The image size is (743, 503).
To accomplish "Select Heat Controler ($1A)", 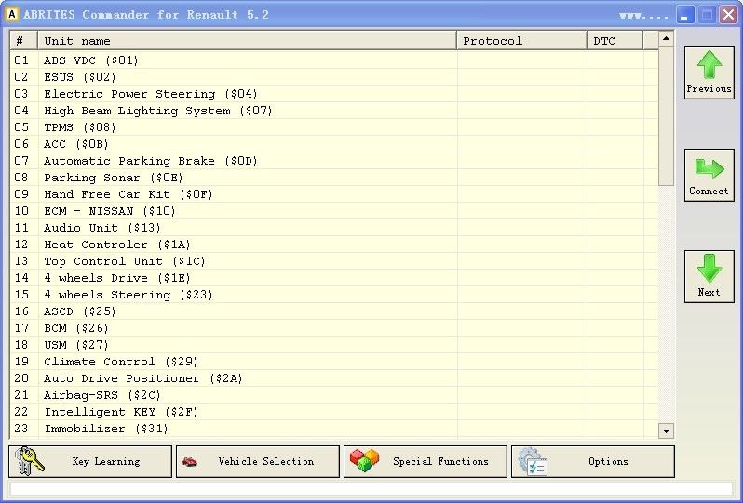I will click(x=333, y=245).
